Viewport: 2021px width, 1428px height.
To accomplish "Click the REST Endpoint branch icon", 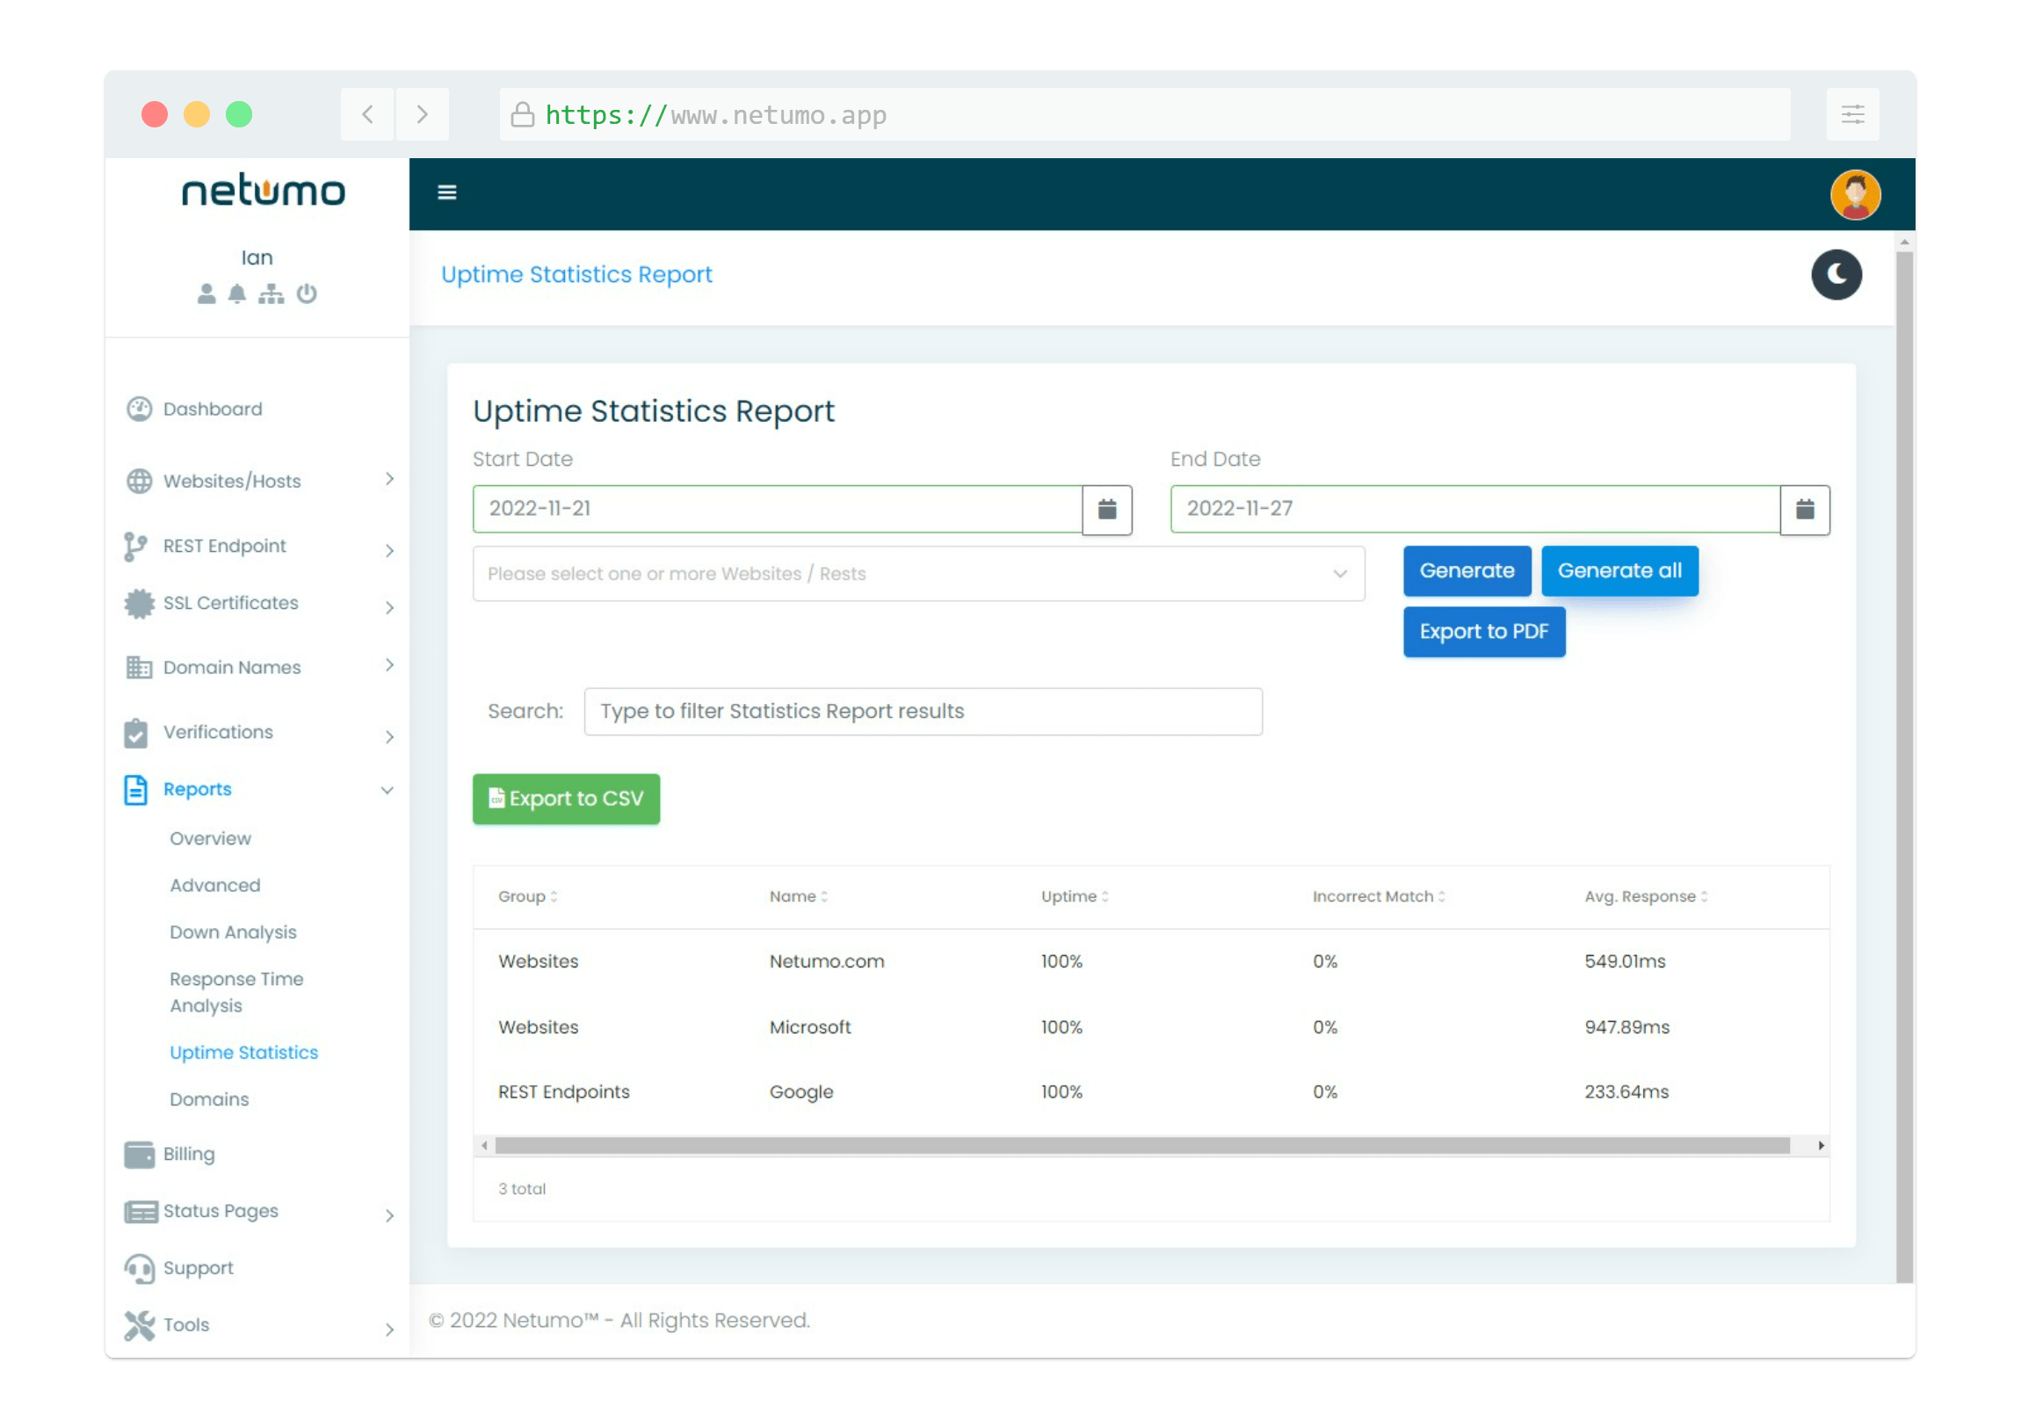I will tap(134, 547).
